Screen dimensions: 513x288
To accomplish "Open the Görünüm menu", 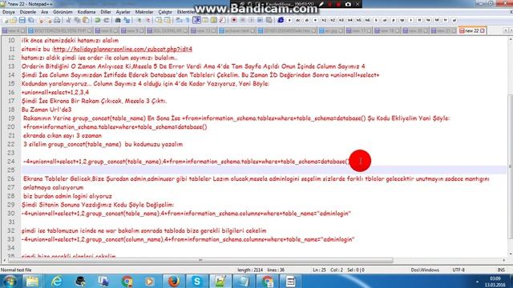I will (x=63, y=12).
